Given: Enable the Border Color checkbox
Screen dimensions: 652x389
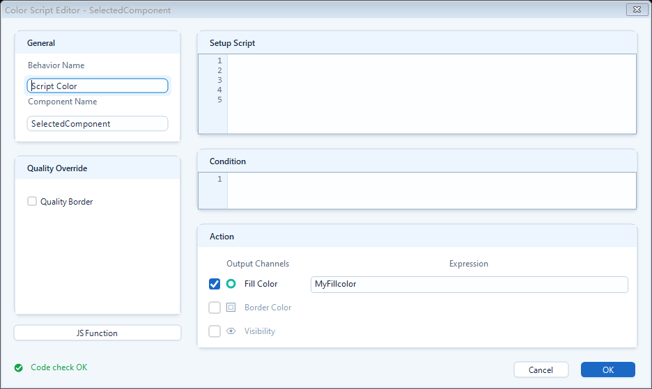Looking at the screenshot, I should click(x=215, y=308).
